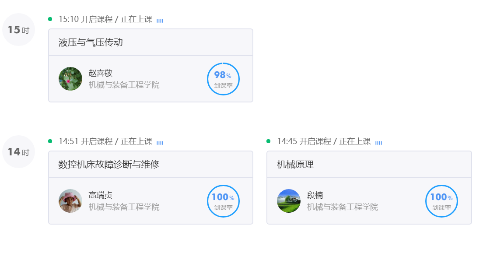Screen dimensions: 490x253
Task: Open the 液压与气压传动 course
Action: click(91, 42)
